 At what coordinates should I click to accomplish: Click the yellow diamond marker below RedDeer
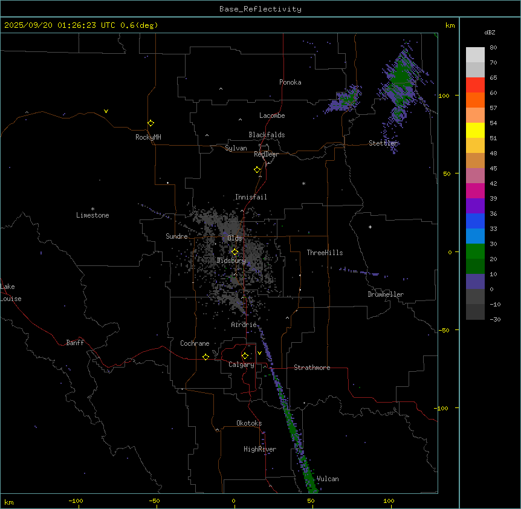(257, 170)
